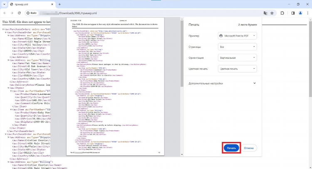Viewport: 312px width, 169px height.
Task: Click the Old Town aw:City line
Action: [x=31, y=70]
